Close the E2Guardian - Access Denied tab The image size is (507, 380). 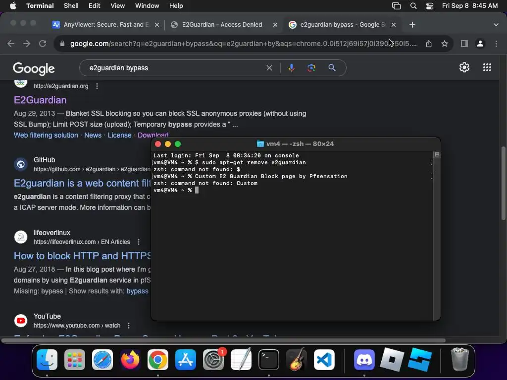coord(275,25)
